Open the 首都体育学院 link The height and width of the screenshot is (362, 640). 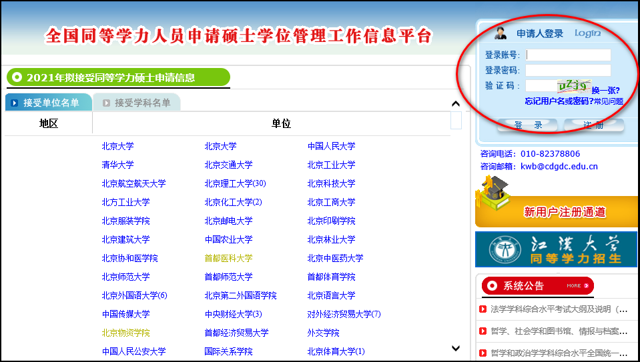pyautogui.click(x=331, y=277)
